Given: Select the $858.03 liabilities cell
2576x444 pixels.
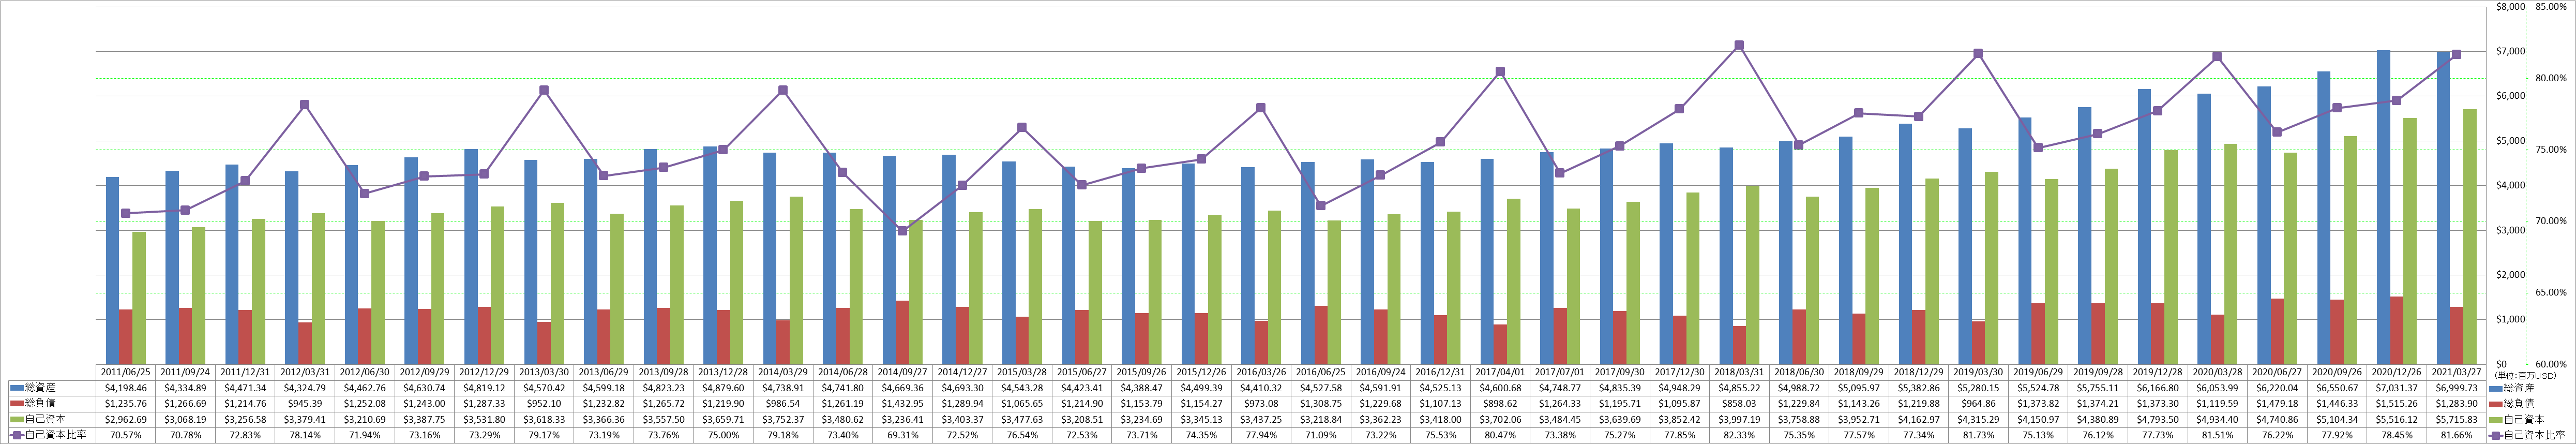Looking at the screenshot, I should coord(1741,403).
